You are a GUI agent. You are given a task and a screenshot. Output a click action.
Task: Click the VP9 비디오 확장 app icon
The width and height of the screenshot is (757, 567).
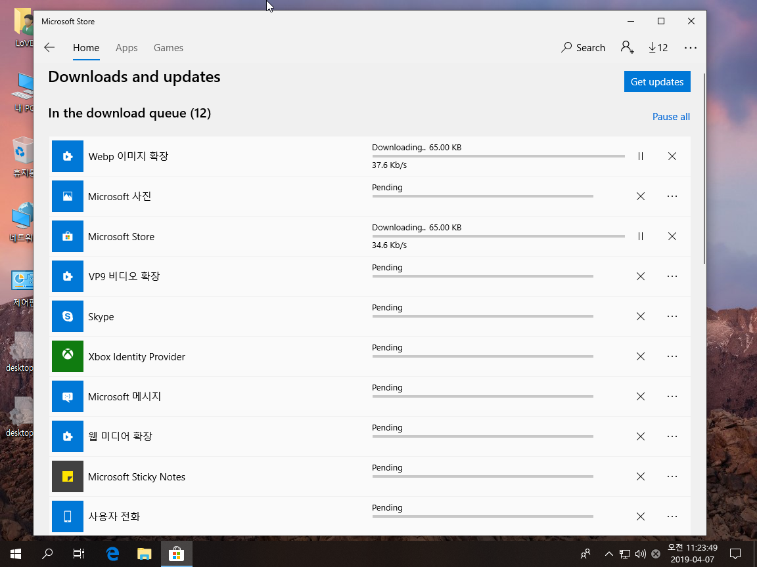click(68, 276)
